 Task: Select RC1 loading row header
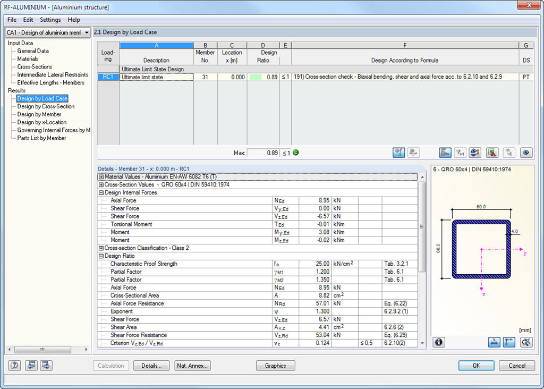(108, 77)
